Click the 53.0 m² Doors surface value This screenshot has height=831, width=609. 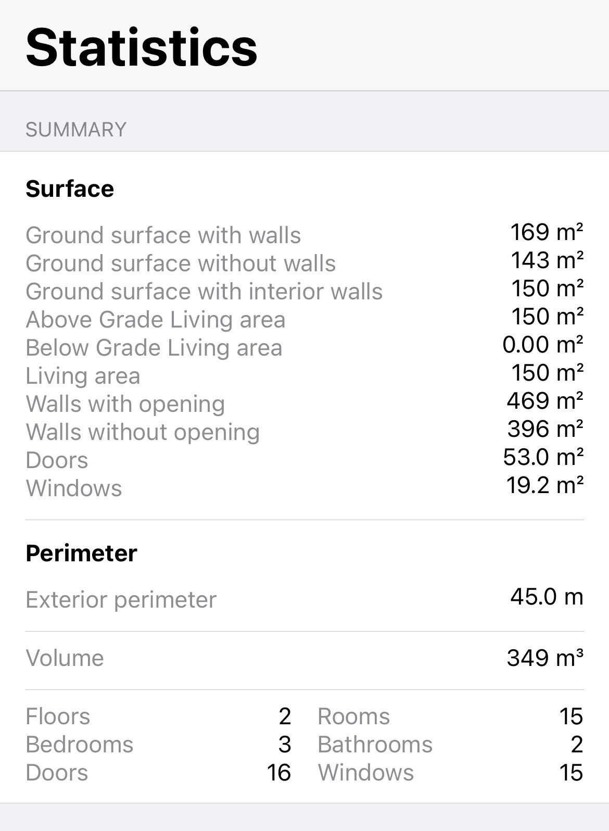[x=543, y=457]
